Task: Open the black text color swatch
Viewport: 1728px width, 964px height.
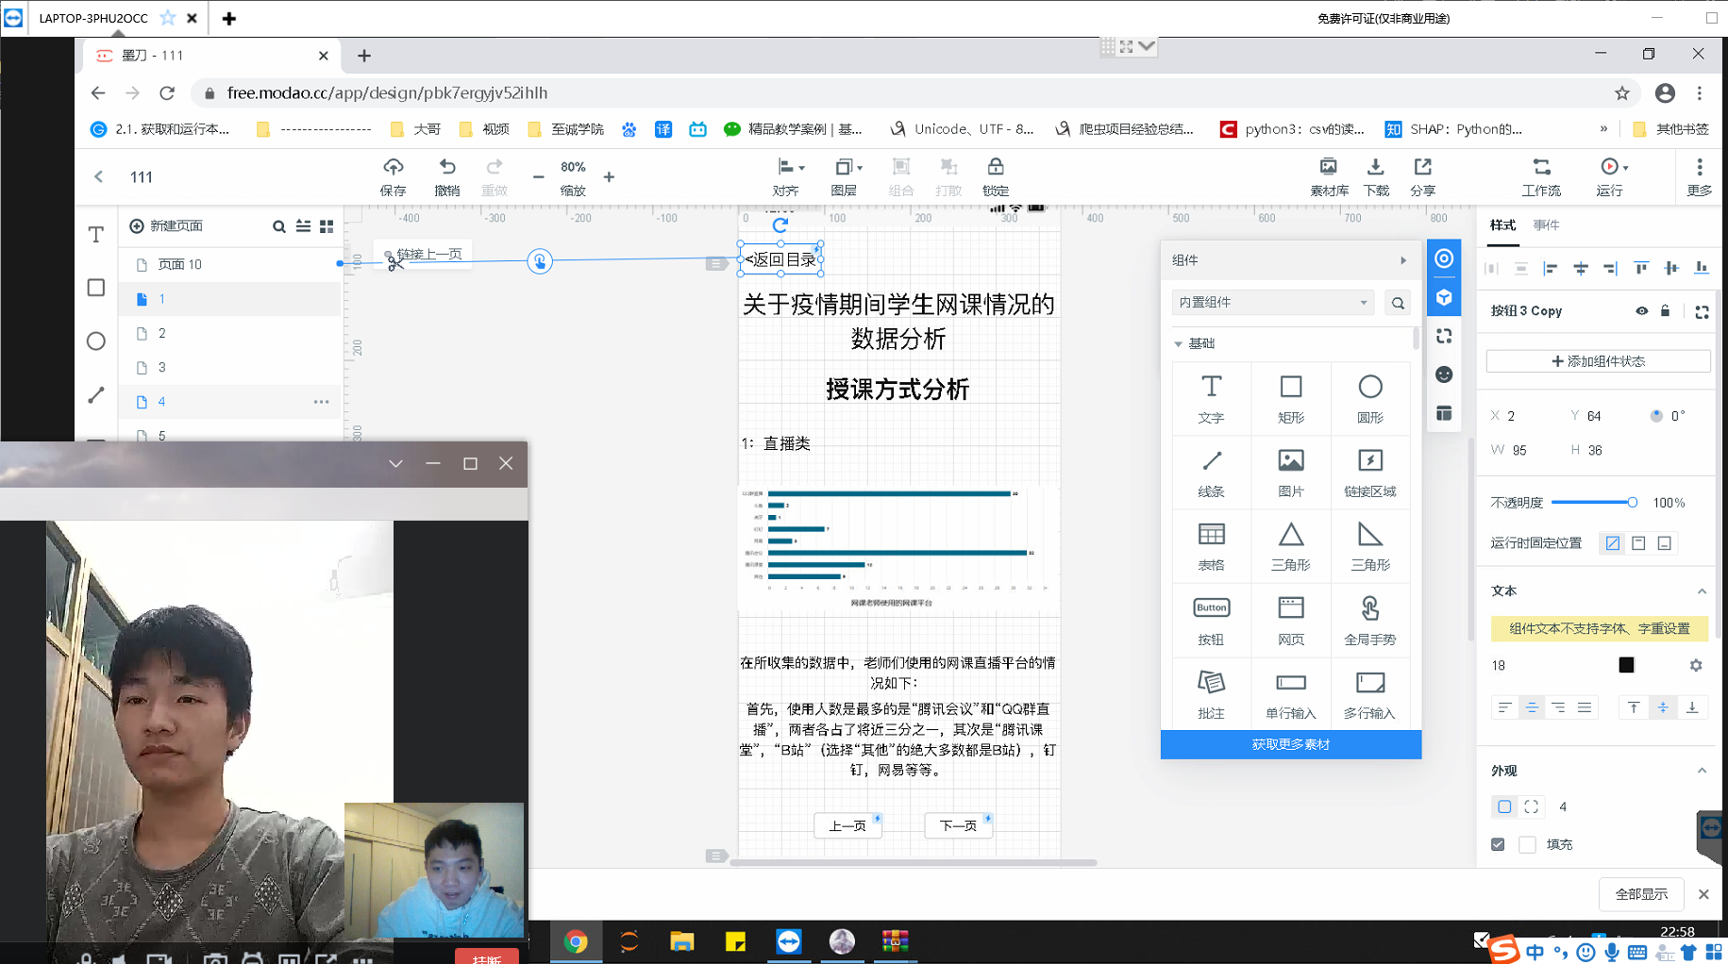Action: click(1626, 665)
